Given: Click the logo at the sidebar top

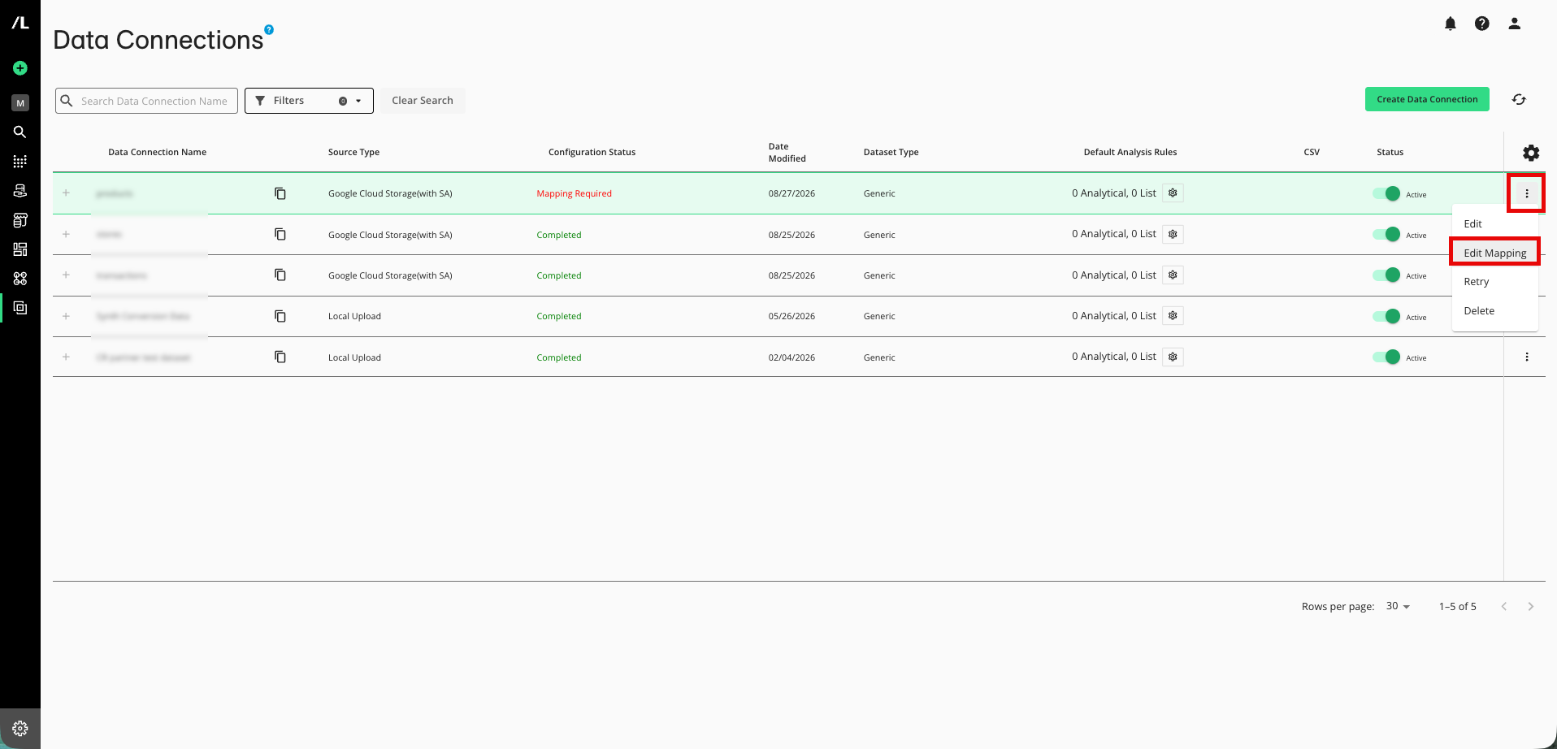Looking at the screenshot, I should pos(20,24).
